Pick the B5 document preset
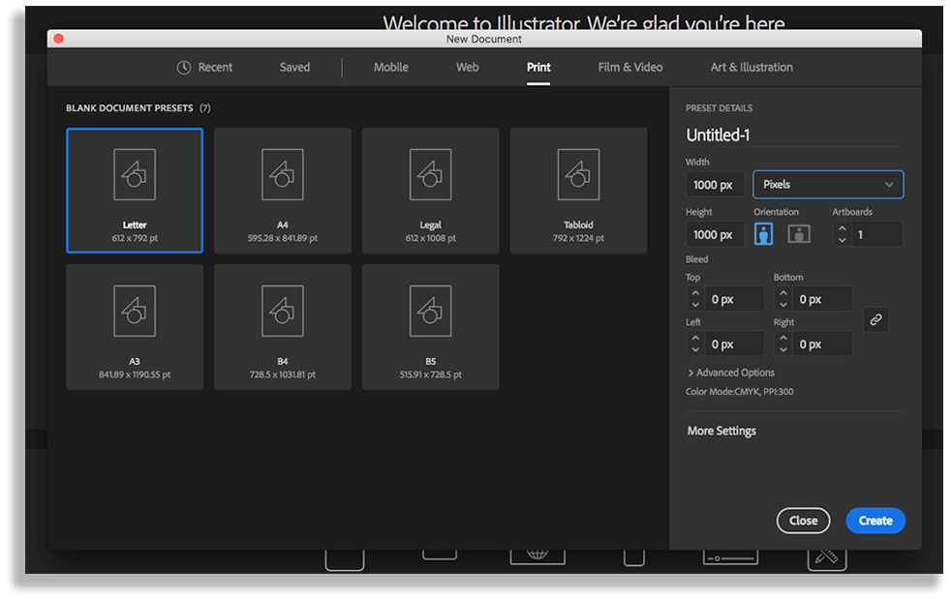 click(430, 326)
